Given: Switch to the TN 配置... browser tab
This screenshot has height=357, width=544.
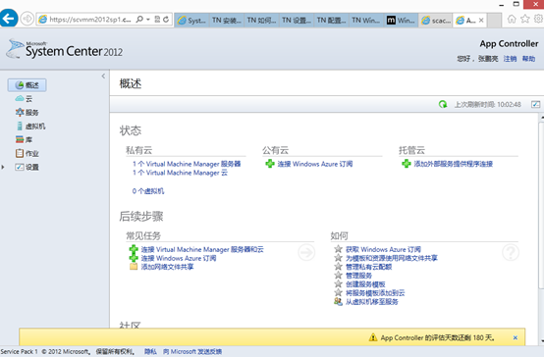Looking at the screenshot, I should pos(331,21).
